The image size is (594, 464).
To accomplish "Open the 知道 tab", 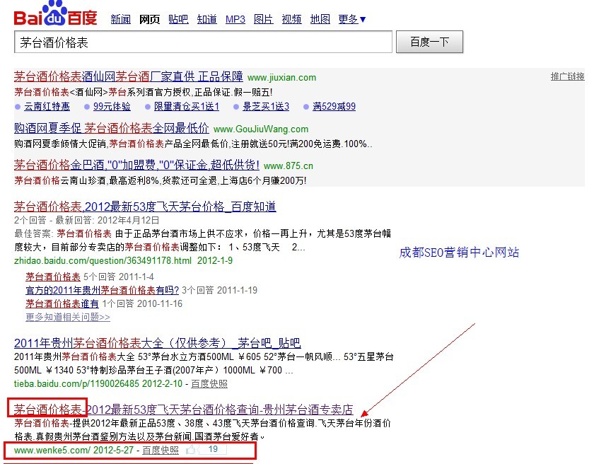I will [206, 19].
